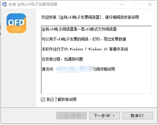Uncheck the 我已了解安装说明 checkbox
Image resolution: width=158 pixels, height=125 pixels.
(43, 99)
